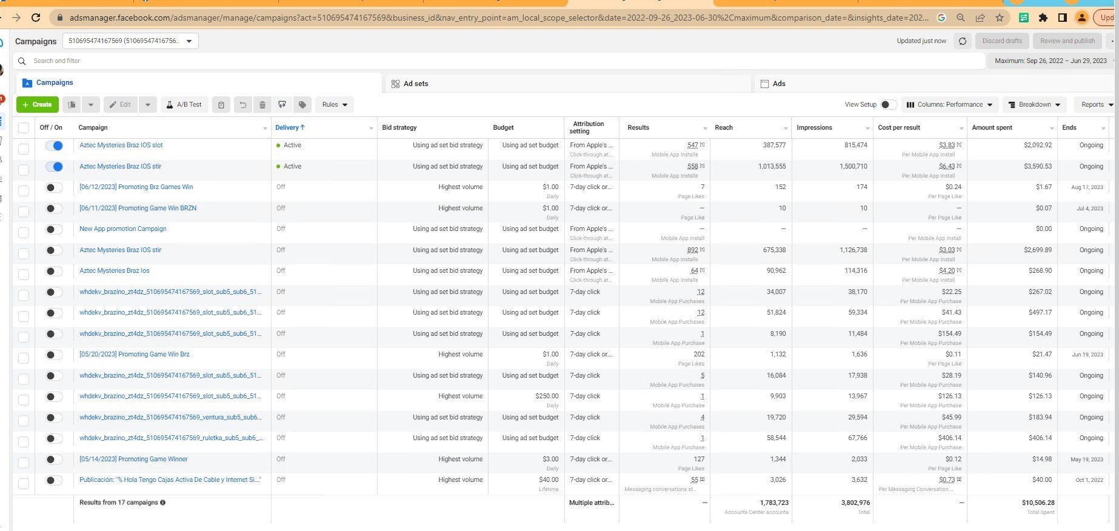Sort by the Amount spent column header

(992, 128)
